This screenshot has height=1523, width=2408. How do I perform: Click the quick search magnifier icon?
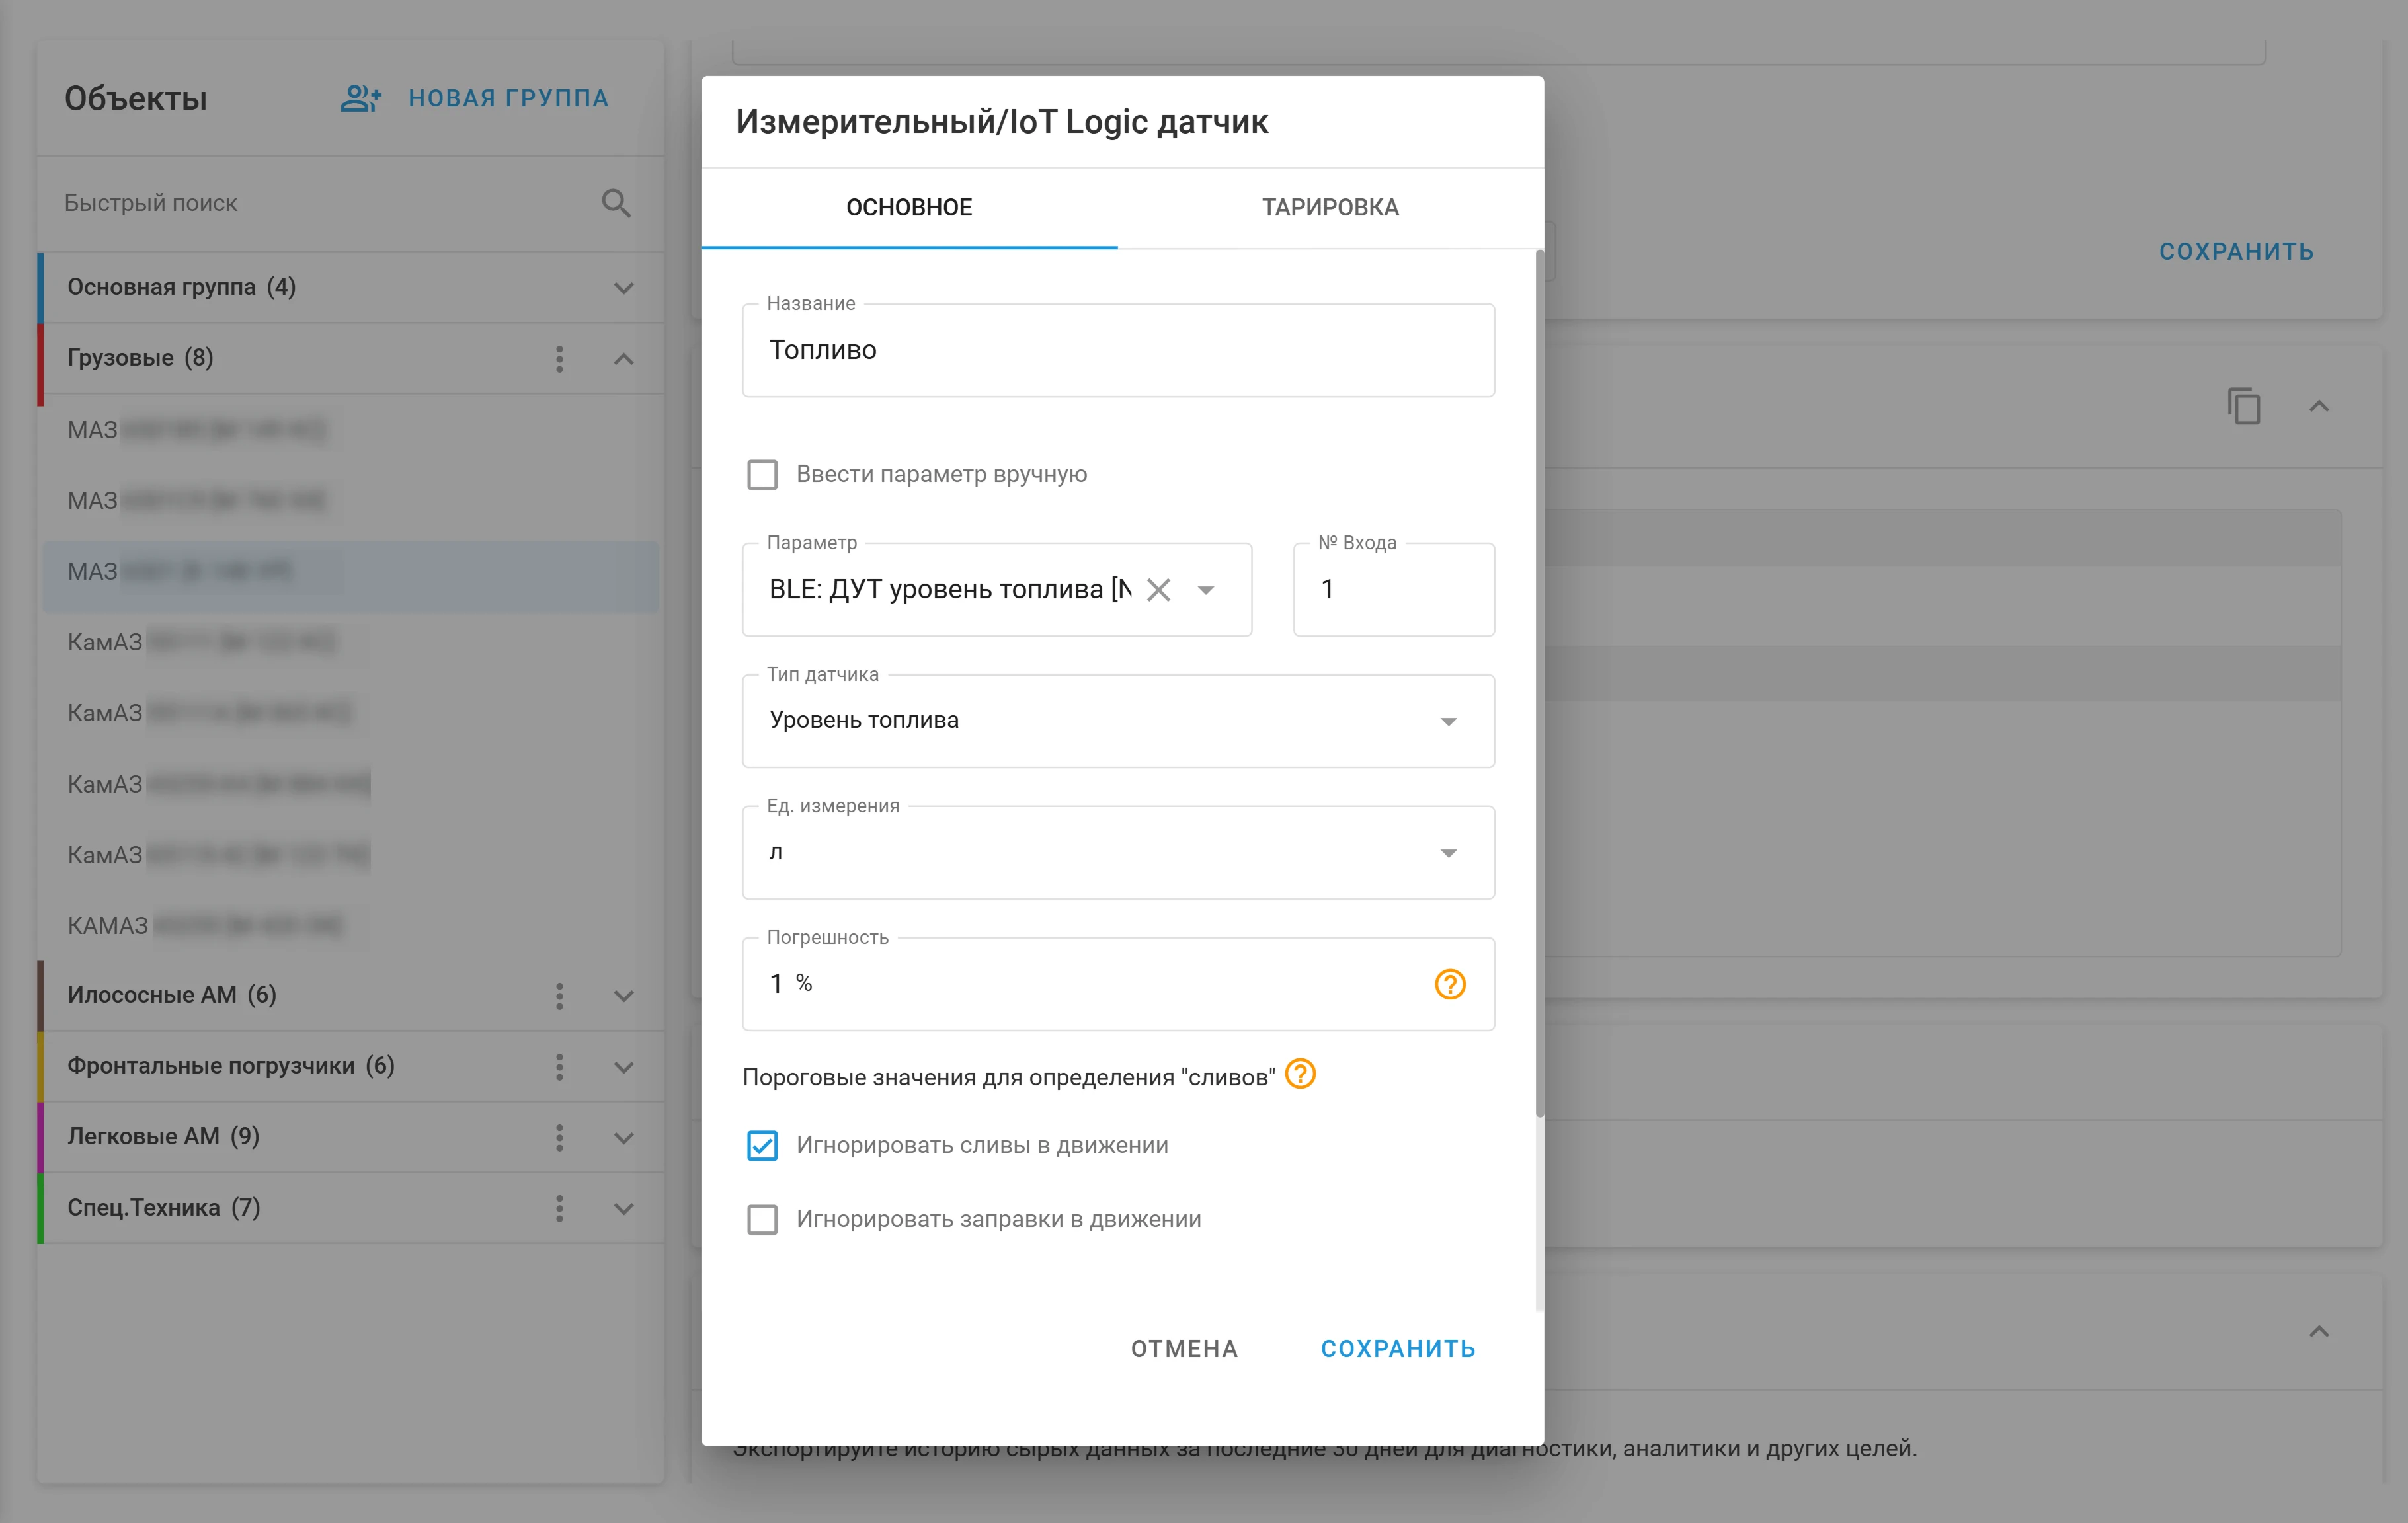point(616,203)
